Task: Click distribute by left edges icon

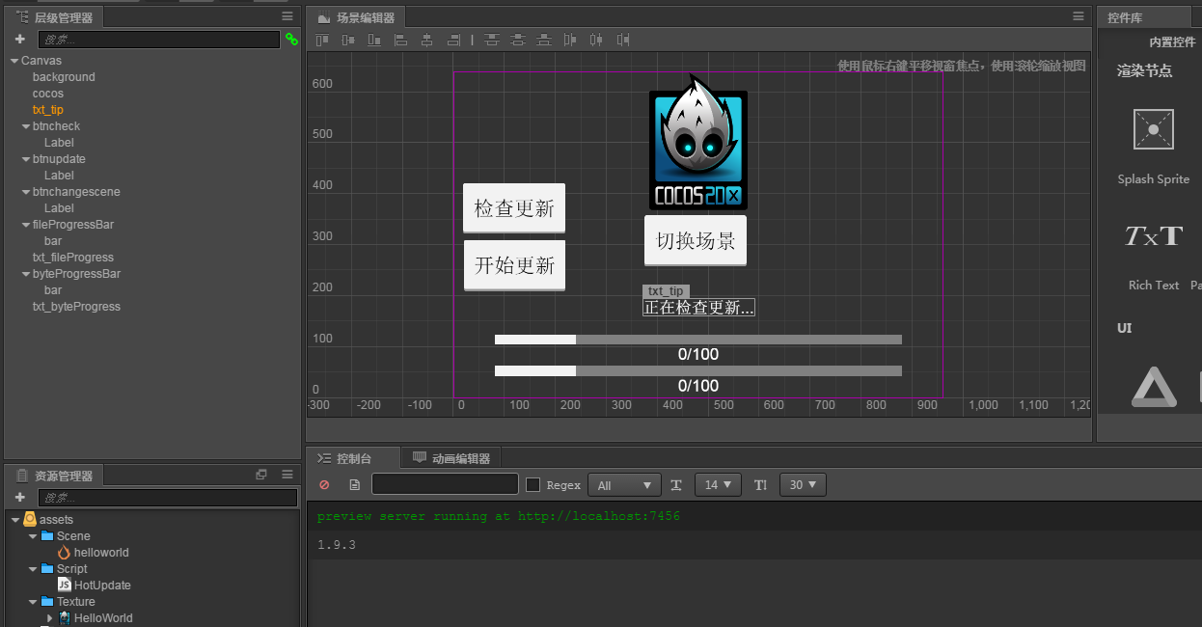Action: [570, 40]
